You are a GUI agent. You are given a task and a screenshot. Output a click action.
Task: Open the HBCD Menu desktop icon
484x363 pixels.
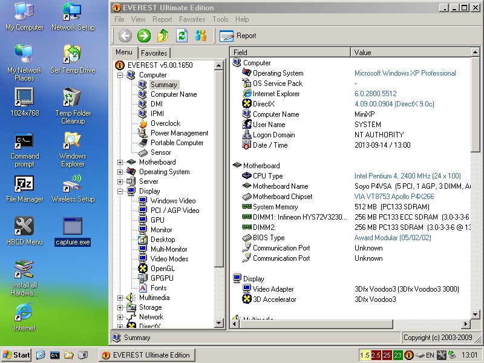(x=24, y=231)
